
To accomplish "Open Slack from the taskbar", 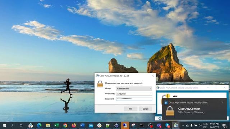I will pos(99,125).
